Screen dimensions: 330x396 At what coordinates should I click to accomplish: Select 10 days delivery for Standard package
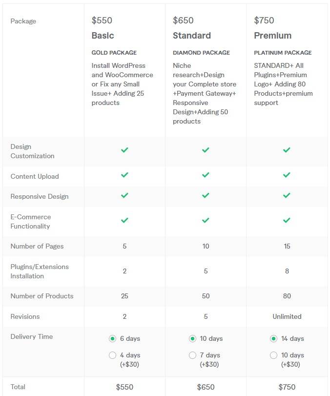coord(193,338)
